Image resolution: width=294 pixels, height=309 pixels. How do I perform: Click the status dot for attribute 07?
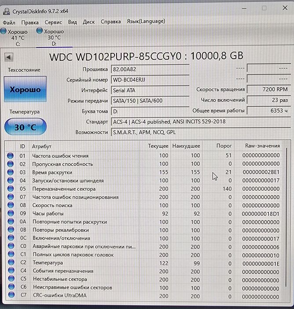pos(11,197)
